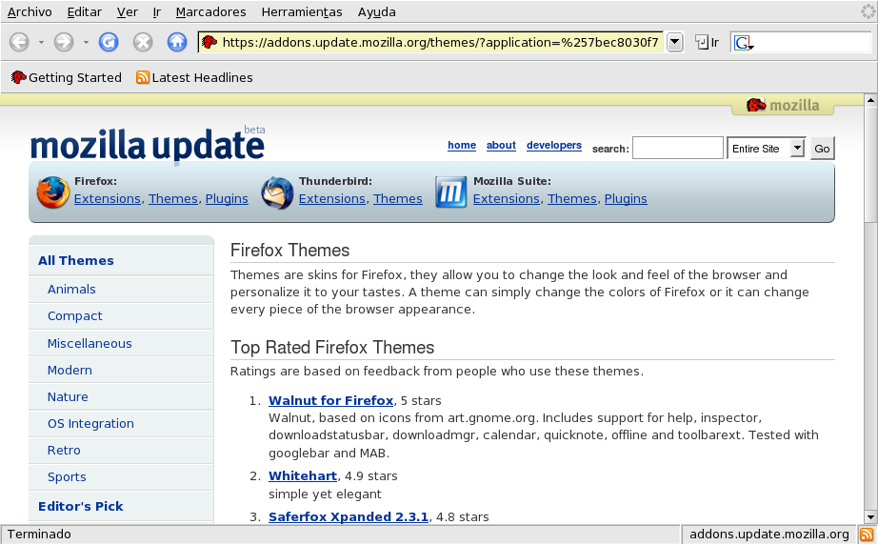Select the OS Integration theme category

[x=90, y=423]
